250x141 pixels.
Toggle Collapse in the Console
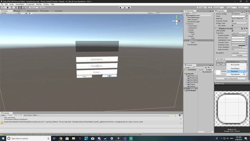point(9,115)
